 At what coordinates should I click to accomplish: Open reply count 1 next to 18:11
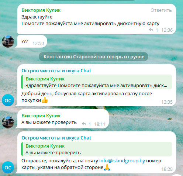(90, 124)
